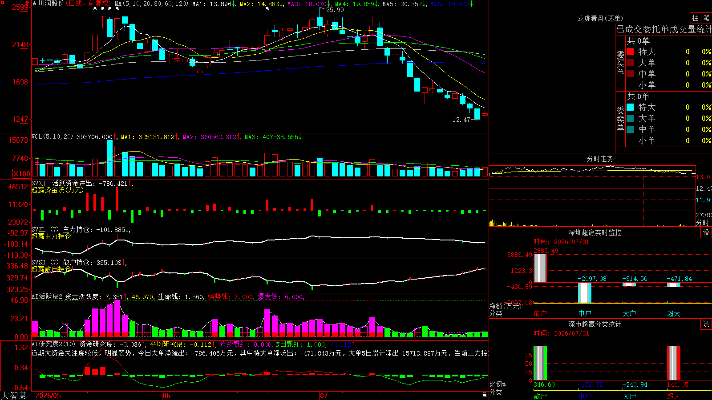Click the 川润股份 stock name label

(x=51, y=4)
